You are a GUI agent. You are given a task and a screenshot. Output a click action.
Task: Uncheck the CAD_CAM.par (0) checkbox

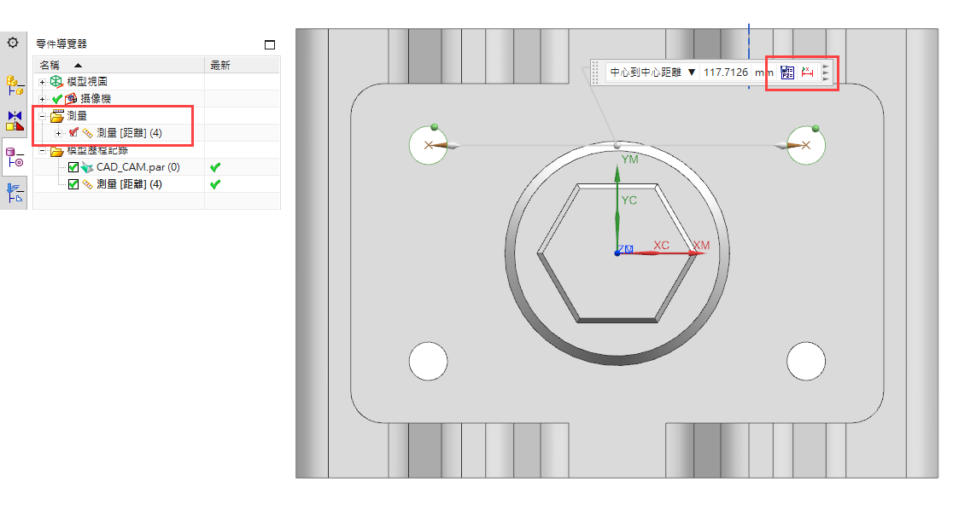coord(73,167)
